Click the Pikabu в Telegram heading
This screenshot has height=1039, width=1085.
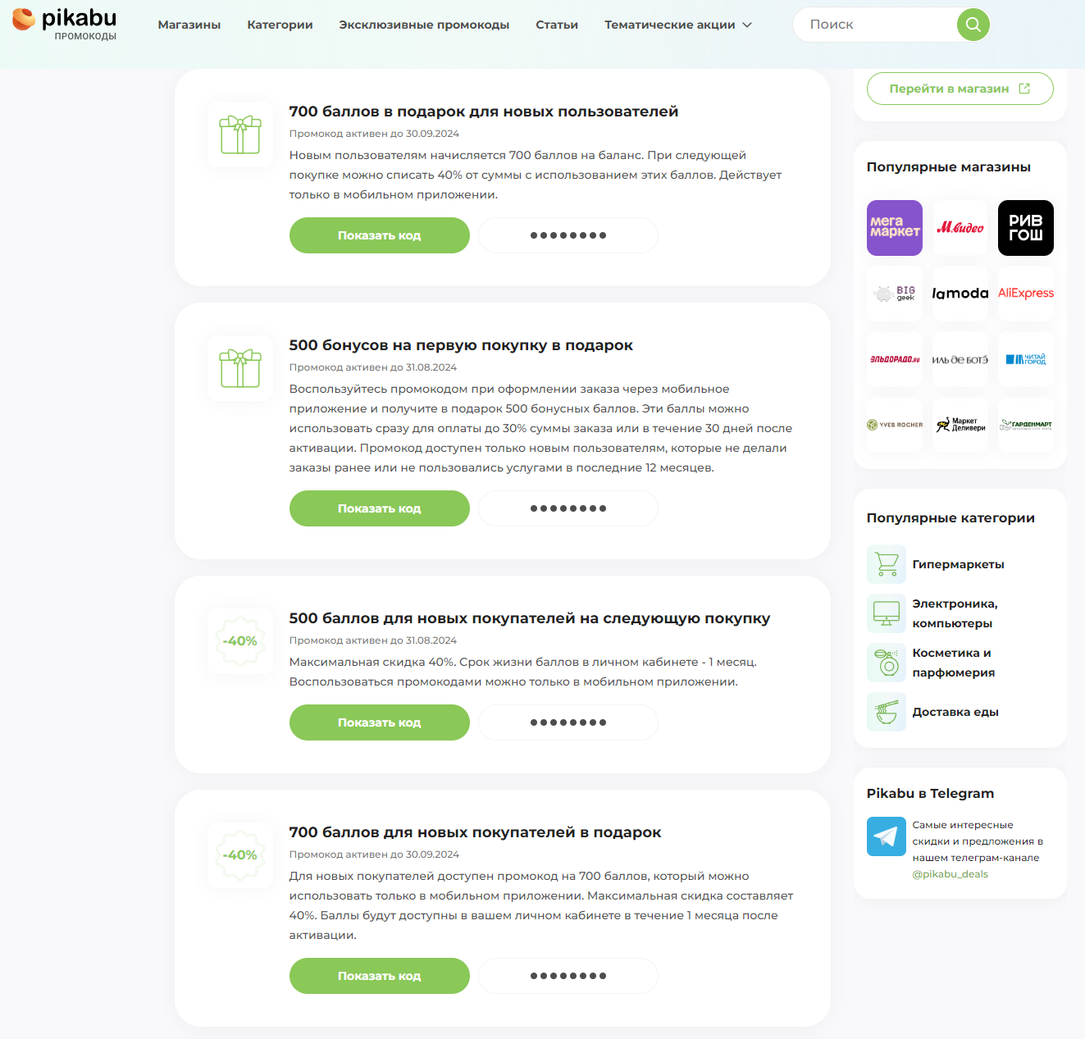point(930,794)
